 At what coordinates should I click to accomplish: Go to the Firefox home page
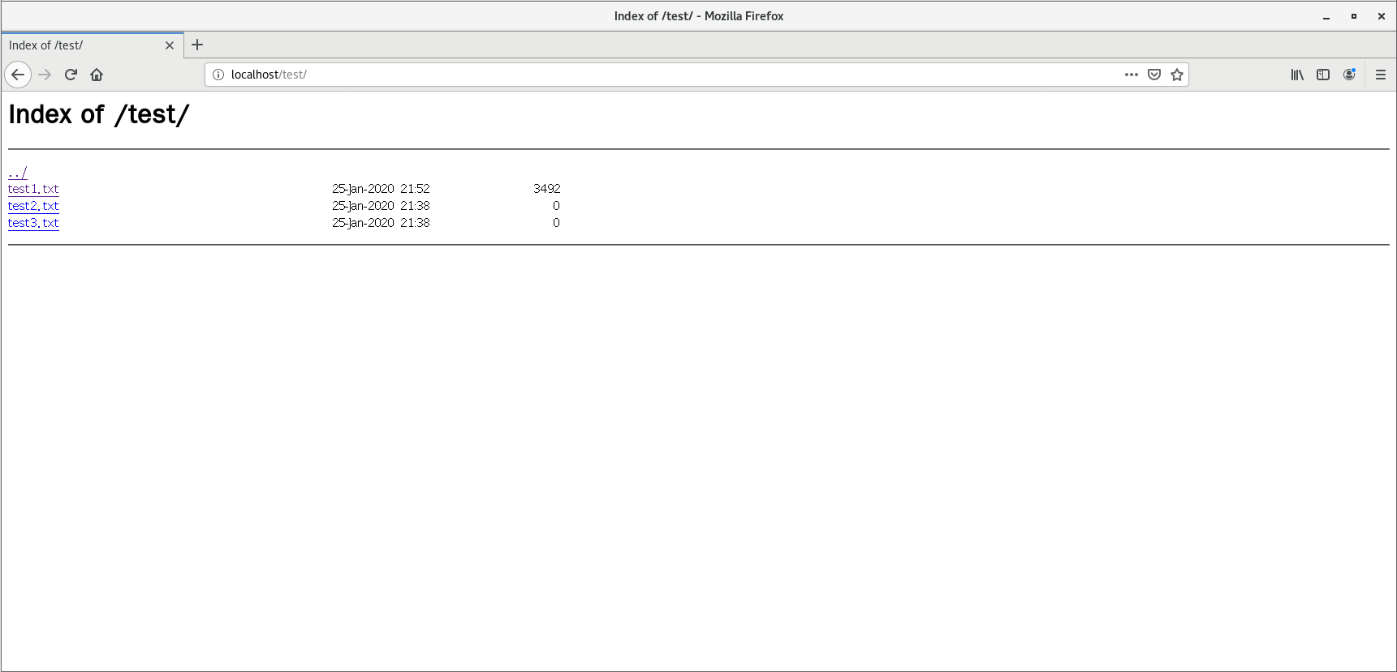pos(97,75)
